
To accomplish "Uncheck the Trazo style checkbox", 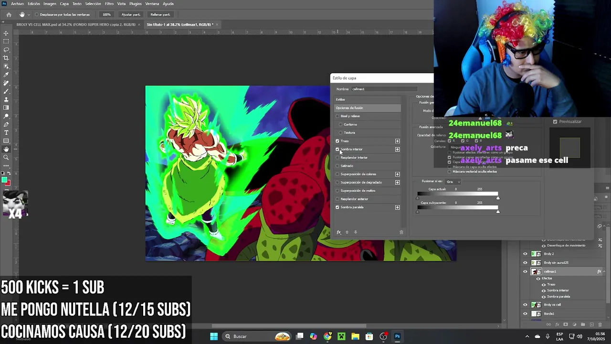I will (x=337, y=141).
